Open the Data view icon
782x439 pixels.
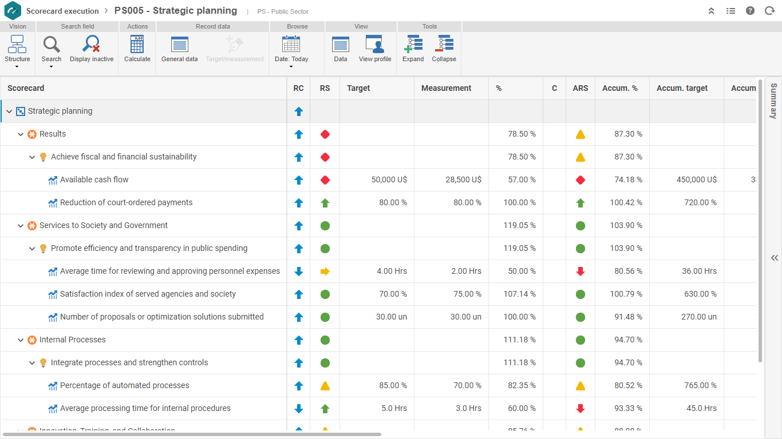pos(341,44)
